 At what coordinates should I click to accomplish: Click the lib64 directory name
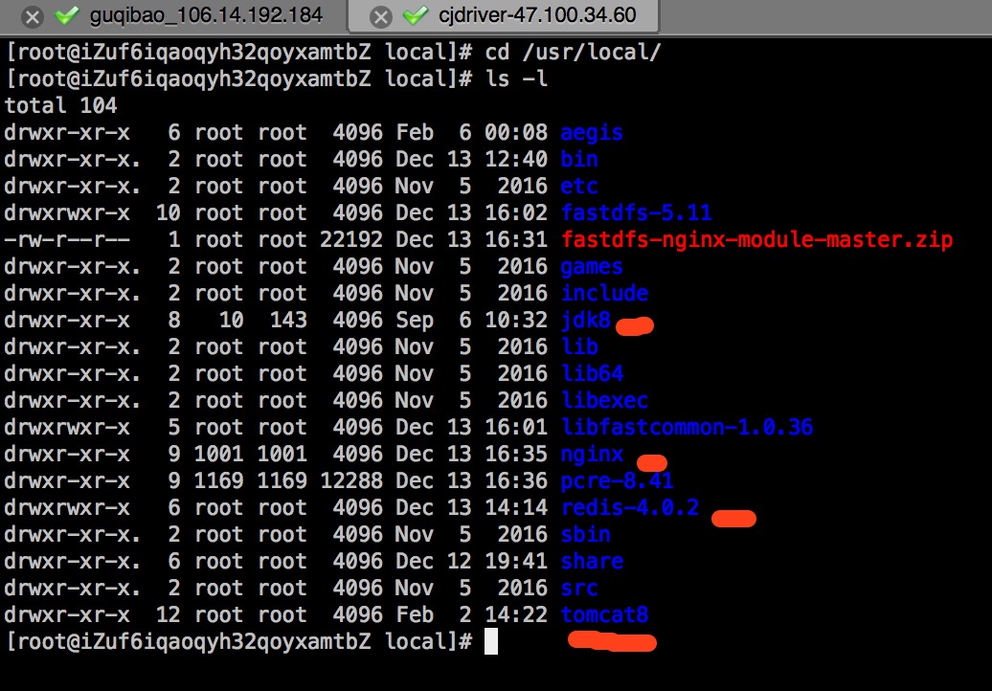point(592,373)
